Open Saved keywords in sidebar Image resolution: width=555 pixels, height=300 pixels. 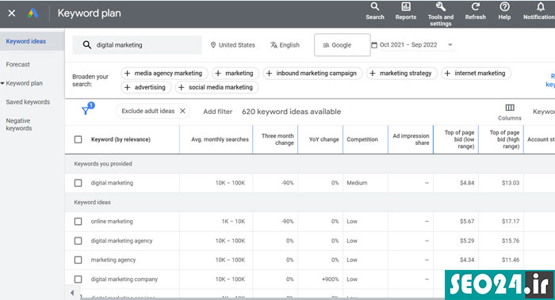pos(28,102)
